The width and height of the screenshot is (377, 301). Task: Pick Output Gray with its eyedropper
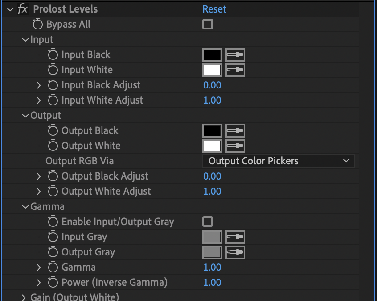[x=235, y=252]
